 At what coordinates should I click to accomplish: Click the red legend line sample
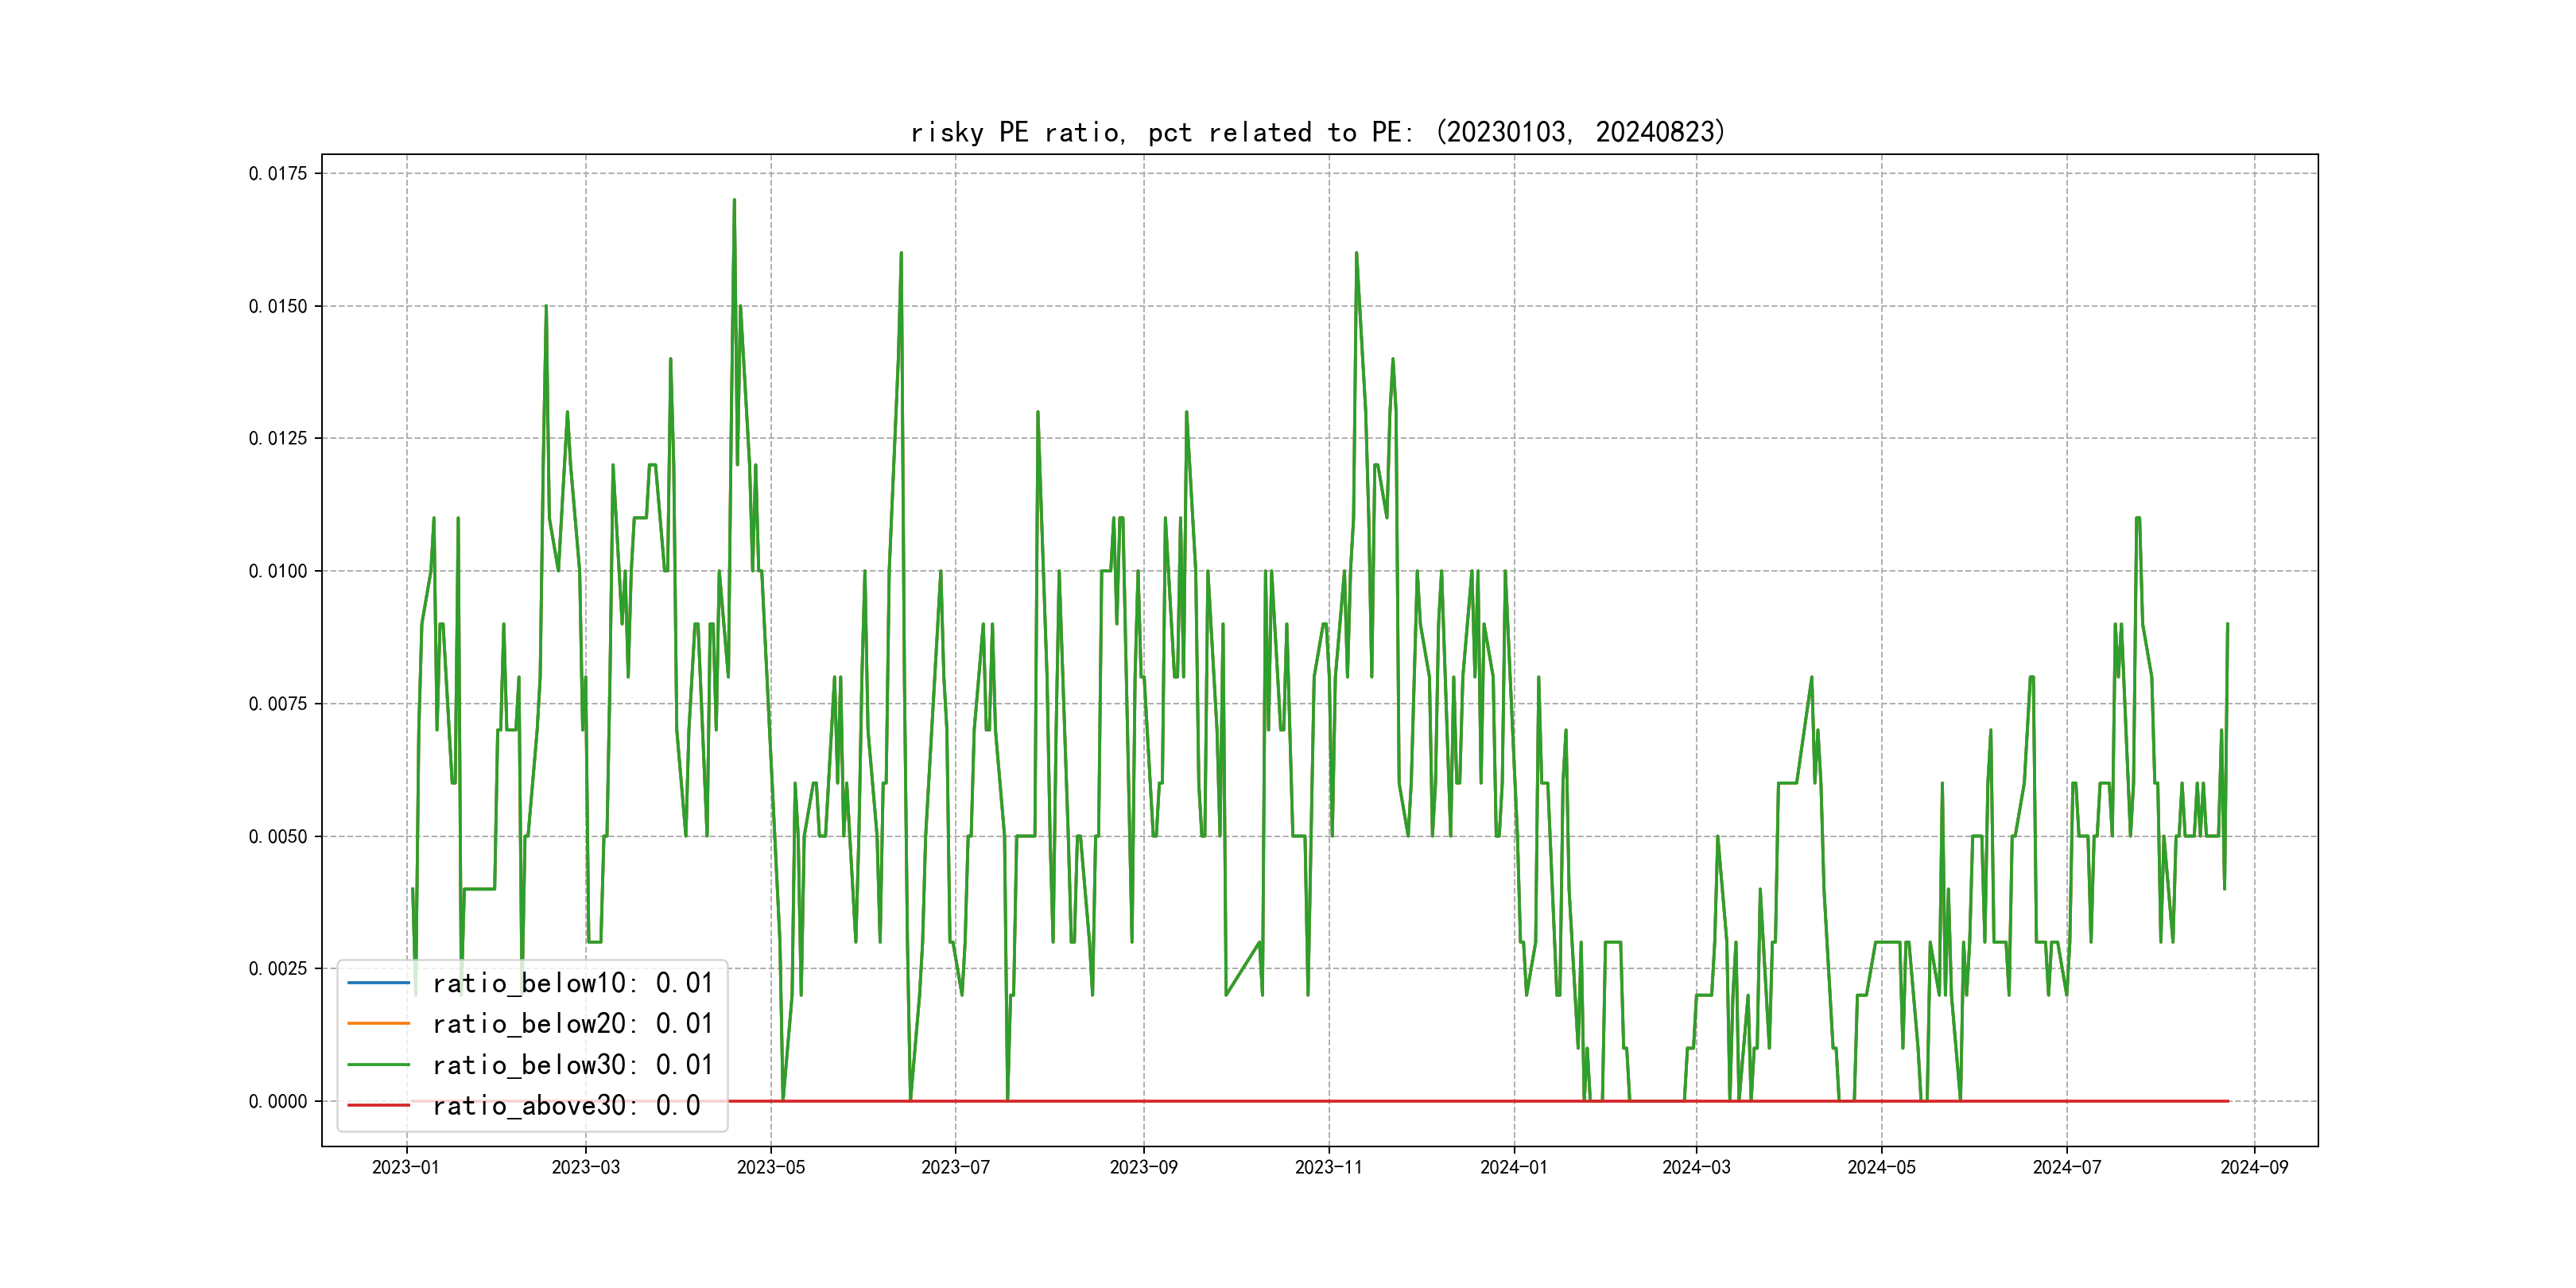coord(378,1106)
